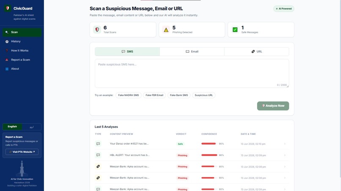The width and height of the screenshot is (341, 191).
Task: Click the Phishing Detected warning triangle icon
Action: 166,30
